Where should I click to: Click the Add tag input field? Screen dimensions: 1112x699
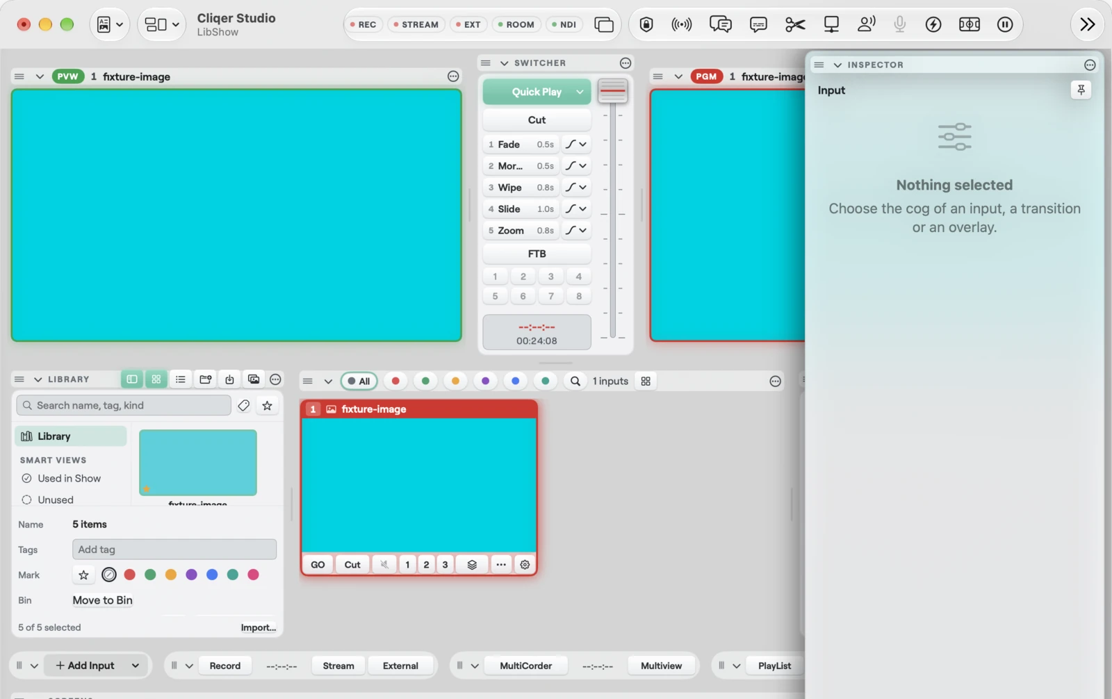tap(174, 550)
